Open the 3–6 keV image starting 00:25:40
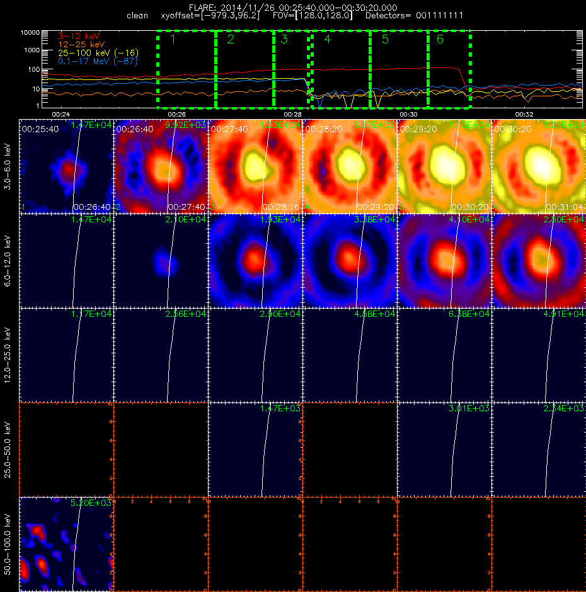586x592 pixels. (x=67, y=166)
